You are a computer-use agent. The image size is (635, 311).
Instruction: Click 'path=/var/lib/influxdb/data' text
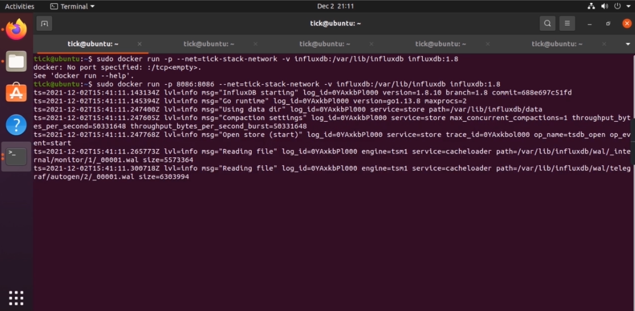tap(486, 109)
